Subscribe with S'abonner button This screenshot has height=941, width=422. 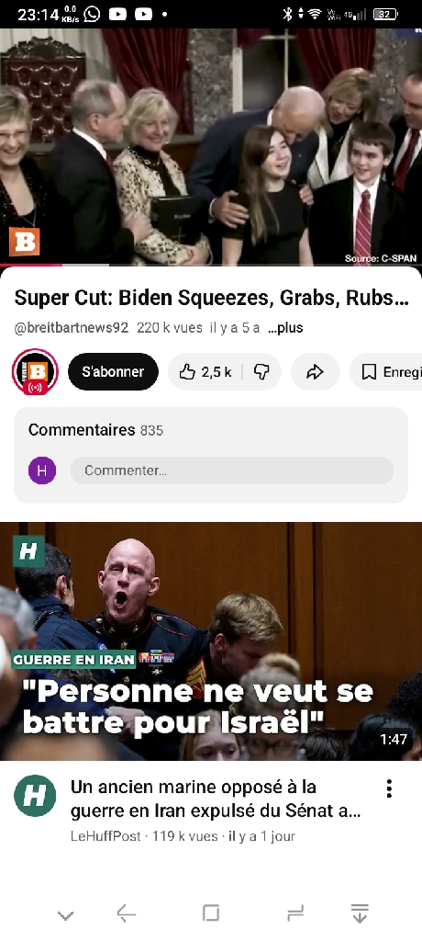coord(113,372)
